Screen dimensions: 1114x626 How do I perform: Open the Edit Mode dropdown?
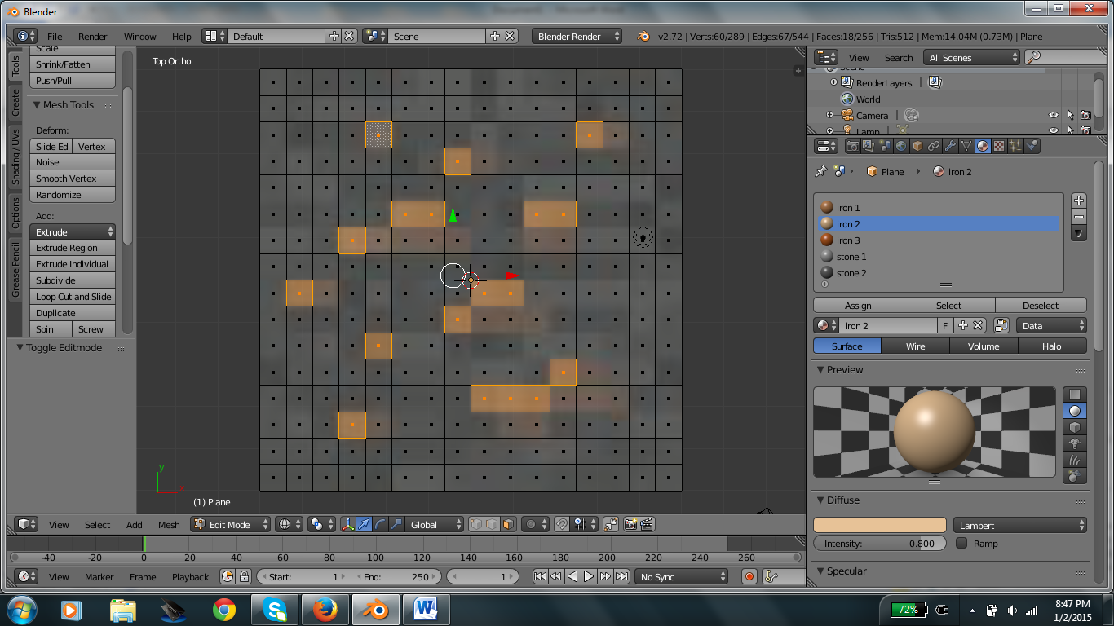(x=231, y=525)
